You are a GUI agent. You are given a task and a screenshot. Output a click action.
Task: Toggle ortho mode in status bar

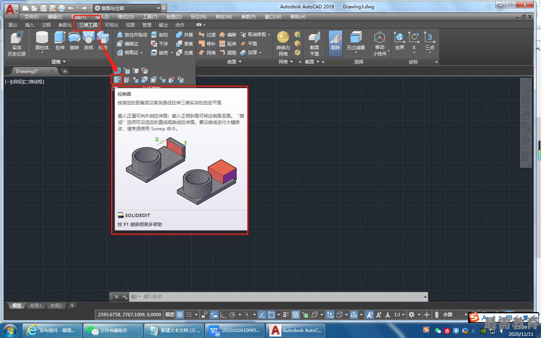point(223,315)
